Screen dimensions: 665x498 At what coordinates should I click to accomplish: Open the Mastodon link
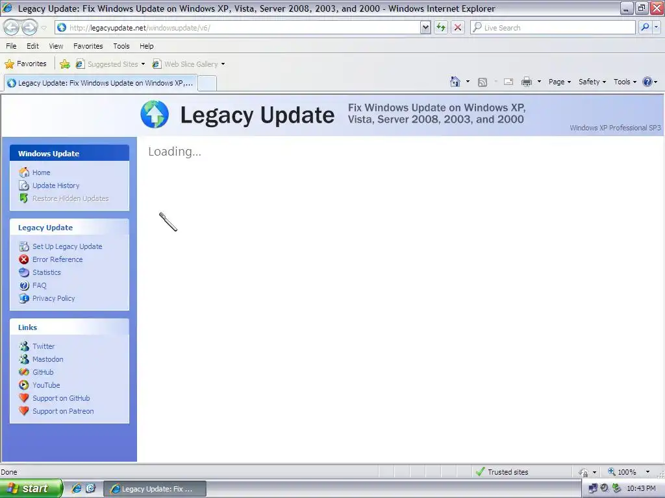47,359
